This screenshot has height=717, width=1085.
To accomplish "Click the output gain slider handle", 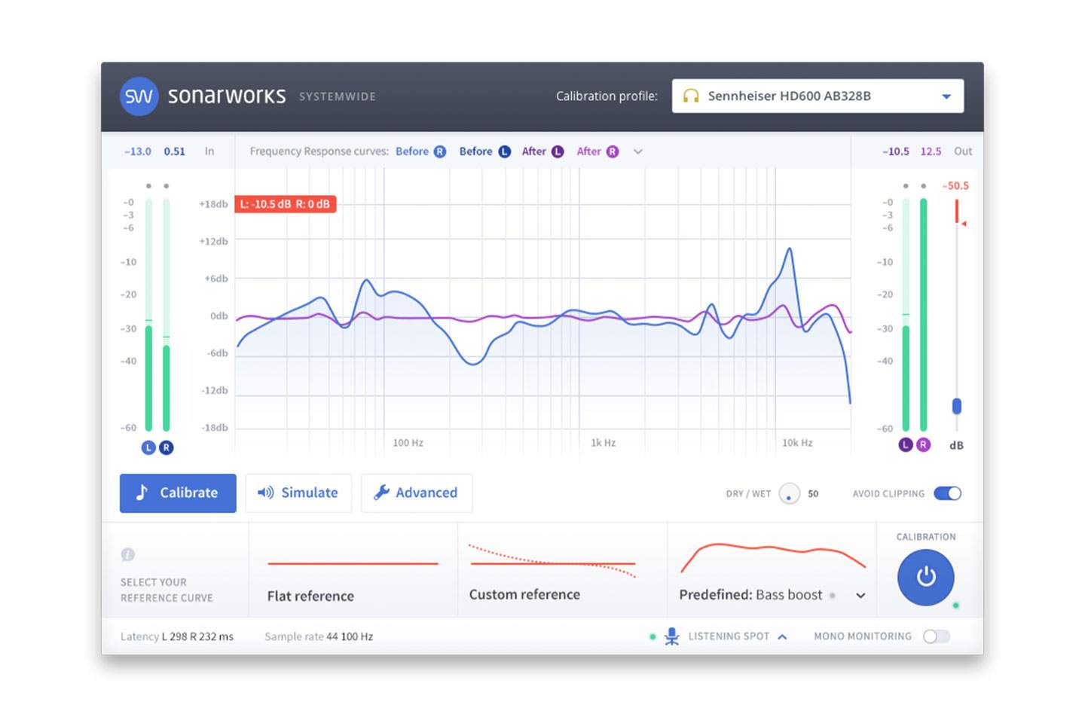I will coord(957,406).
